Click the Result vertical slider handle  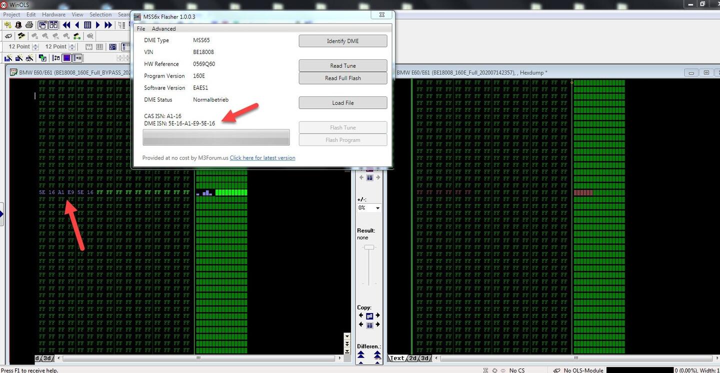pos(369,247)
